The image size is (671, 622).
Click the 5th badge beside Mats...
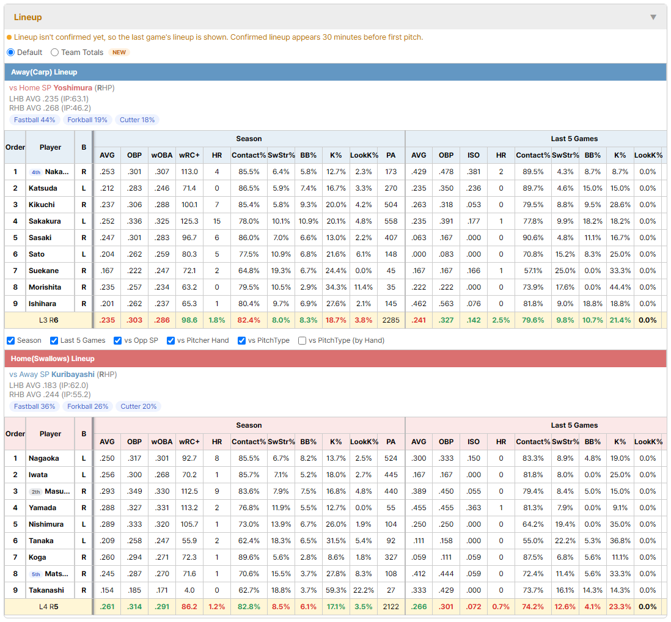click(x=36, y=574)
